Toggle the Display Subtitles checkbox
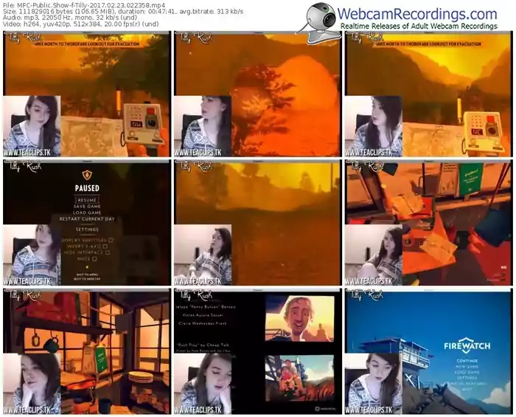This screenshot has width=516, height=417. 111,240
